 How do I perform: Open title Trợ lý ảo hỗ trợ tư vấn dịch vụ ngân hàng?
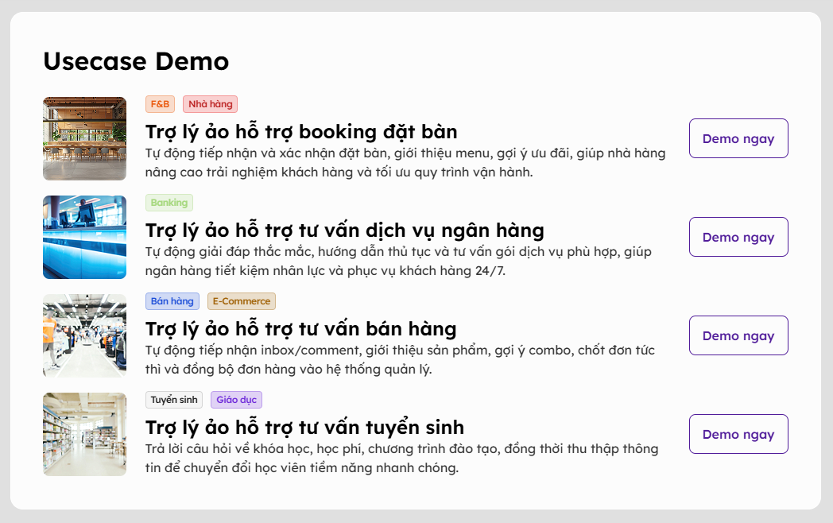[345, 231]
